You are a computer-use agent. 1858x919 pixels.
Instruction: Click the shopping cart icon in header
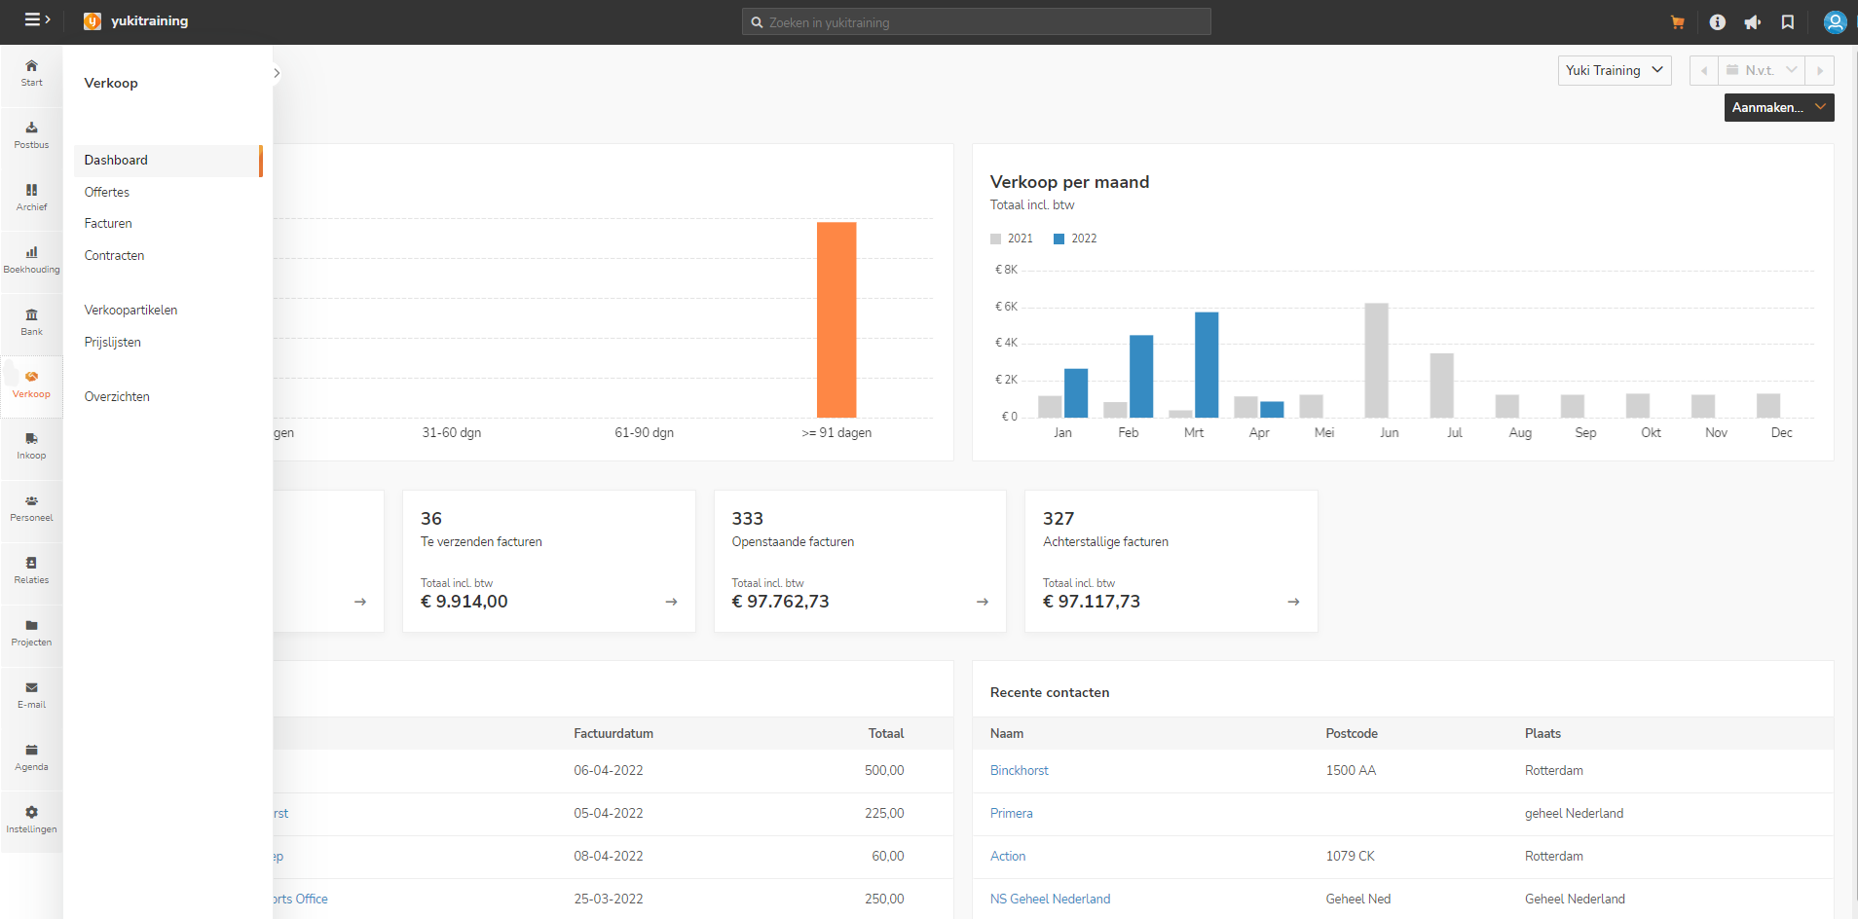1677,22
